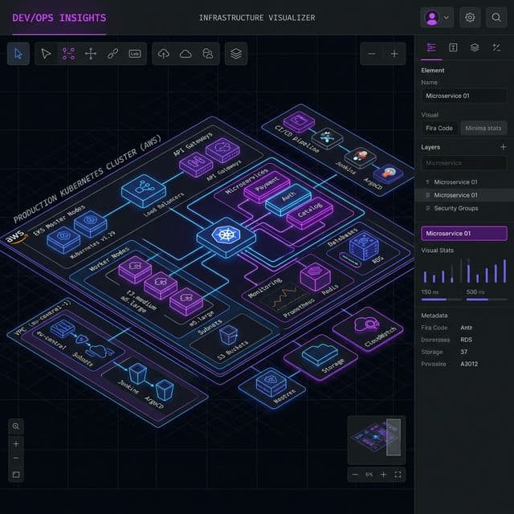
Task: Select the central Kubernetes wheel node
Action: 226,237
